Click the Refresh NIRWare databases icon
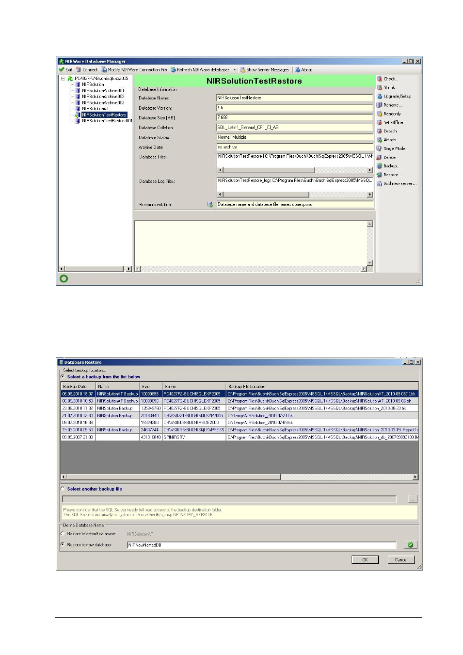The height and width of the screenshot is (655, 463). [x=173, y=70]
